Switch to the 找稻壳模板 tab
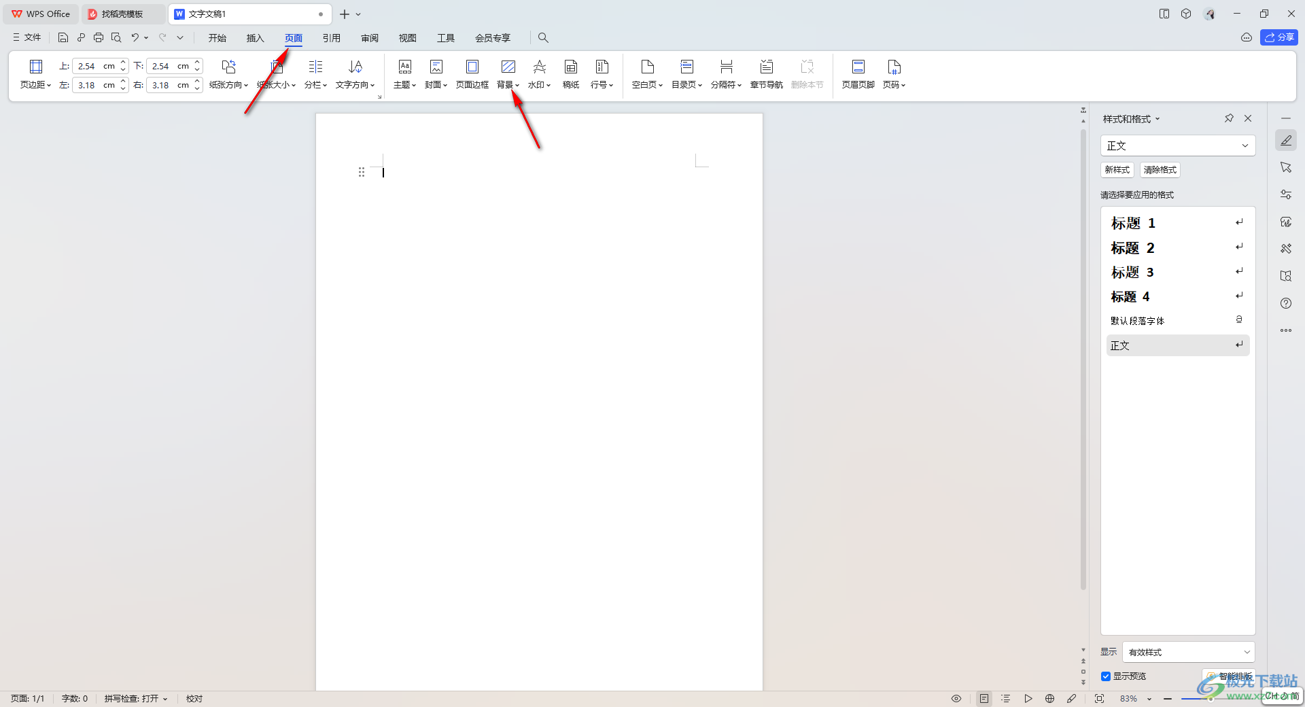 click(122, 14)
